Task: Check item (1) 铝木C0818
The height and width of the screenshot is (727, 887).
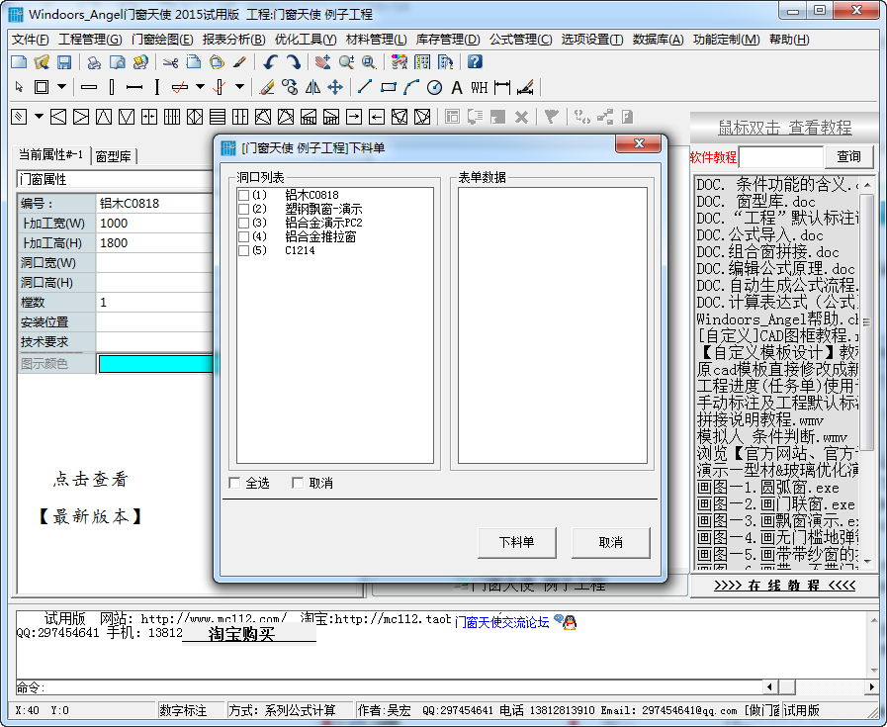Action: coord(244,195)
